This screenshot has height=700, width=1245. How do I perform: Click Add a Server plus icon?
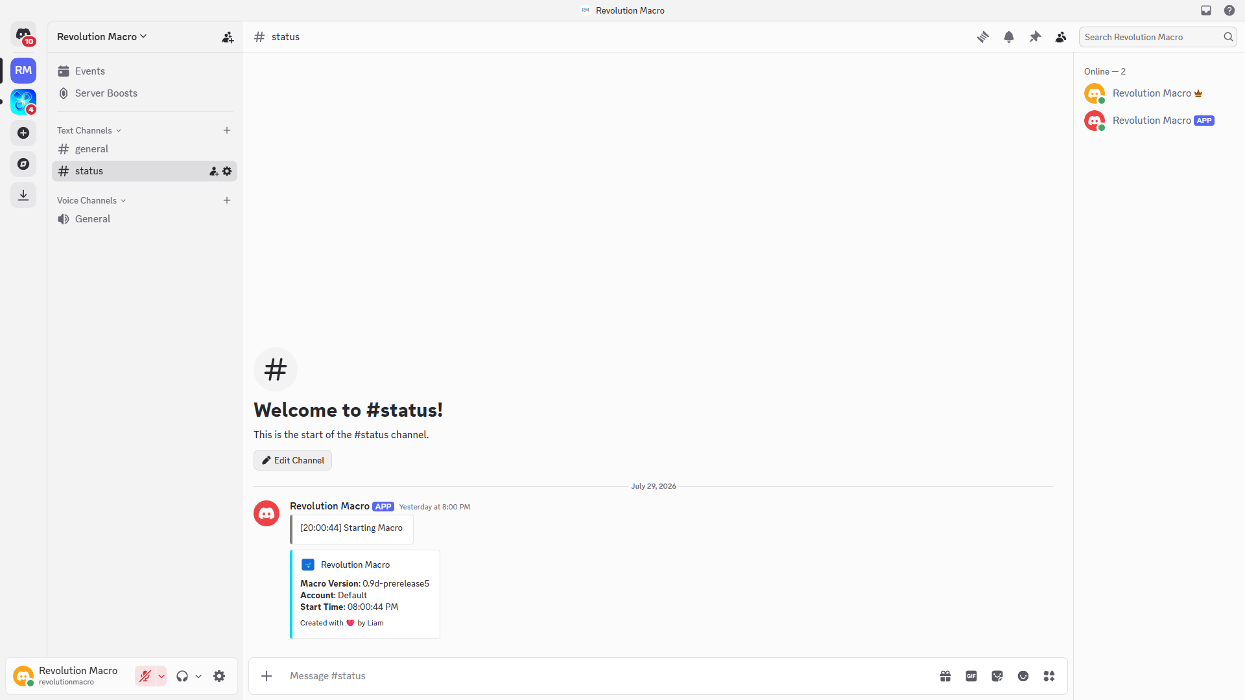[23, 133]
